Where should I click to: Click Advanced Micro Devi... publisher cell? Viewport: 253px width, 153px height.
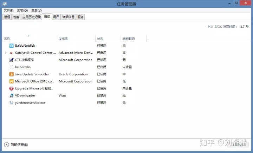[76, 53]
